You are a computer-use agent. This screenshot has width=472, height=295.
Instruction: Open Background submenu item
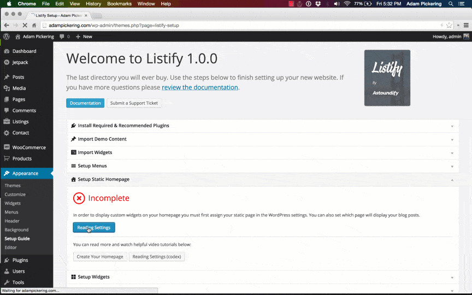point(16,229)
